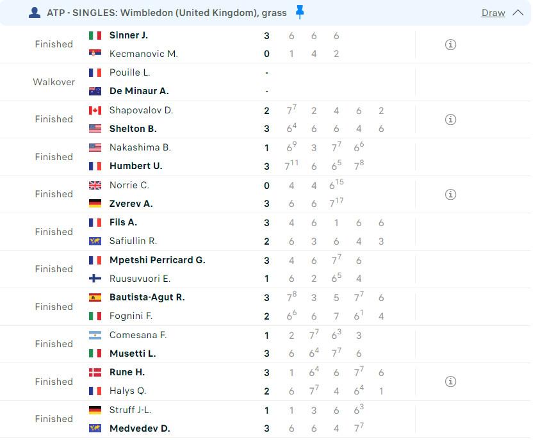Open info icon for Rune vs Halys match
Screen dimensions: 538x440
tap(450, 381)
